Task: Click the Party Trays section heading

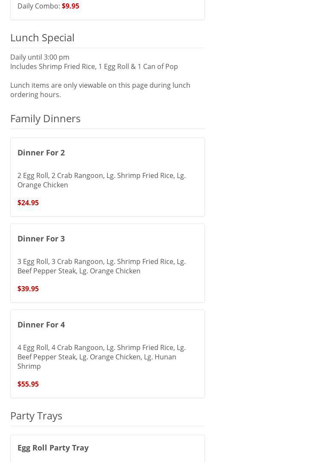Action: (36, 416)
